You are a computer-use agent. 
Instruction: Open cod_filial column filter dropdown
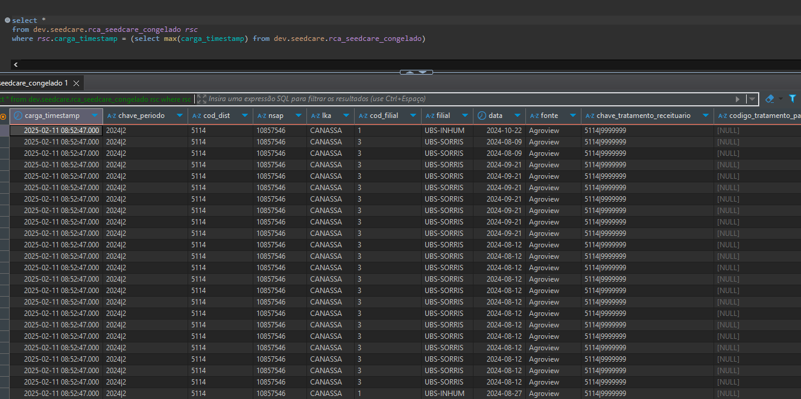point(413,116)
